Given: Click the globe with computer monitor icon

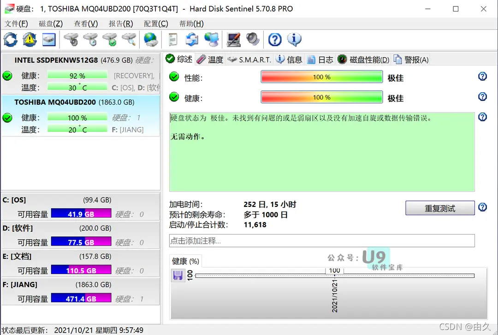Looking at the screenshot, I should point(212,40).
